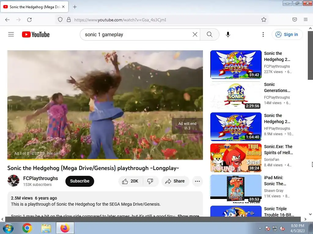This screenshot has height=234, width=313.
Task: View site security padlock info
Action: (x=69, y=20)
